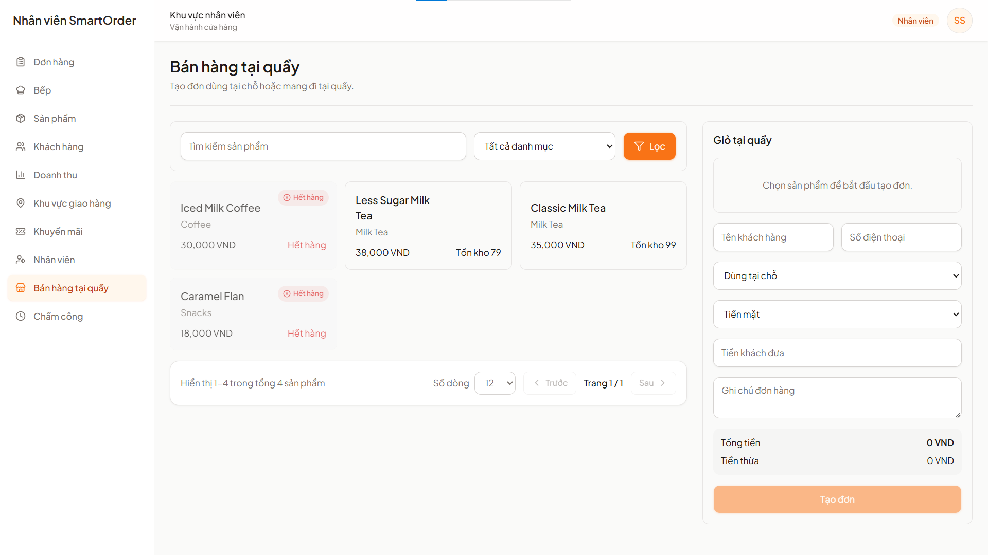
Task: Go to the Doanh thu page
Action: (x=77, y=175)
